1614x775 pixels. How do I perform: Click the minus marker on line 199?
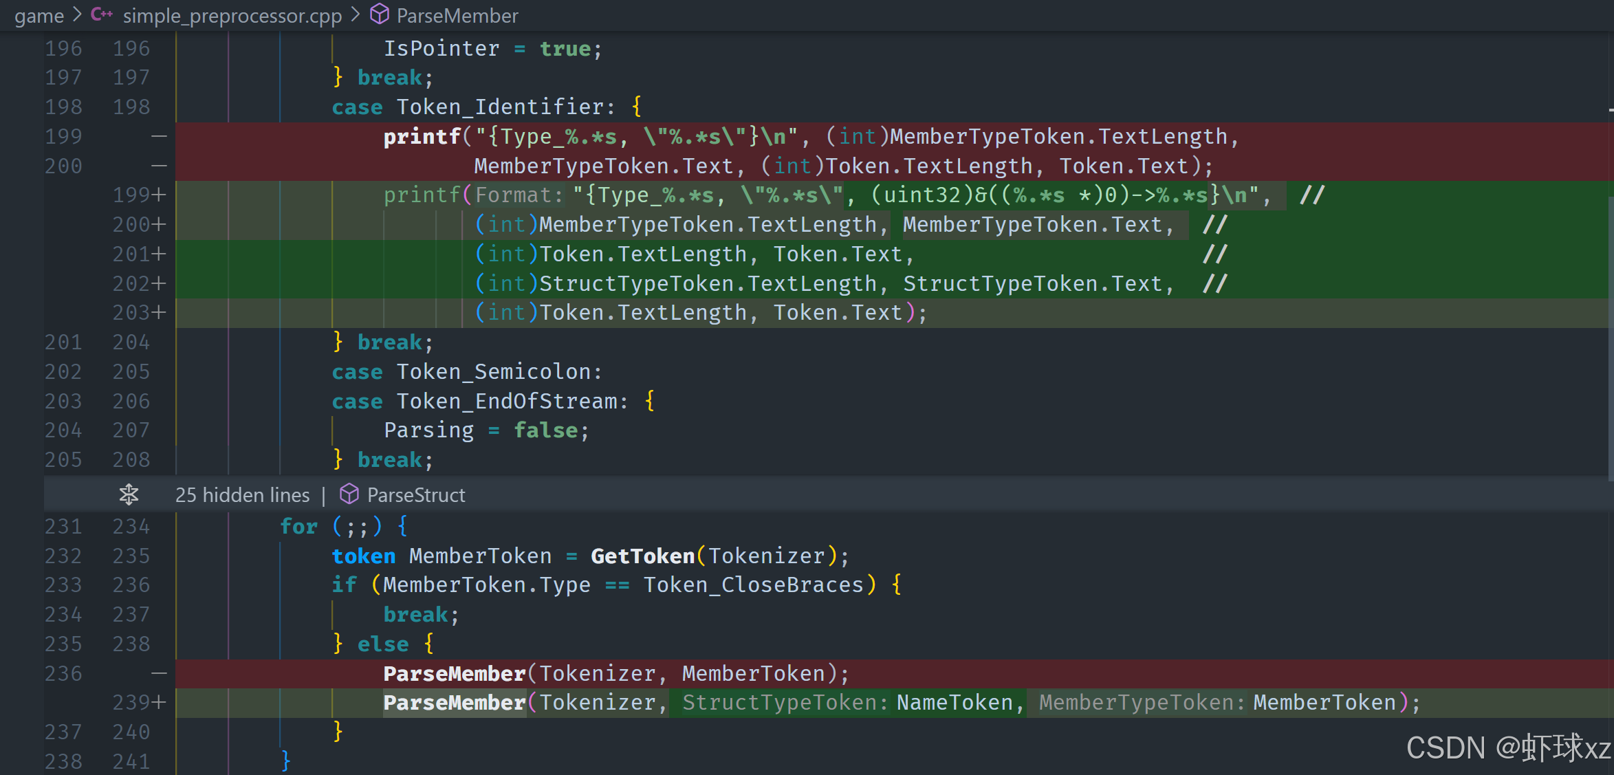pyautogui.click(x=159, y=136)
